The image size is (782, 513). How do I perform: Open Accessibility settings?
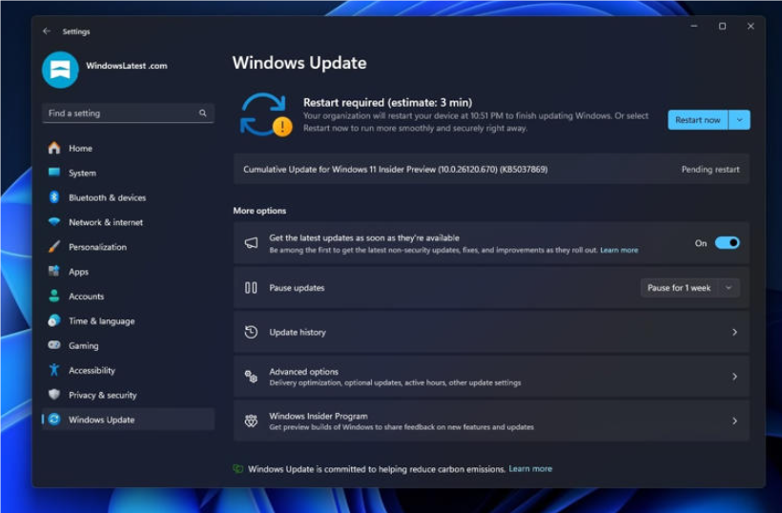tap(129, 370)
